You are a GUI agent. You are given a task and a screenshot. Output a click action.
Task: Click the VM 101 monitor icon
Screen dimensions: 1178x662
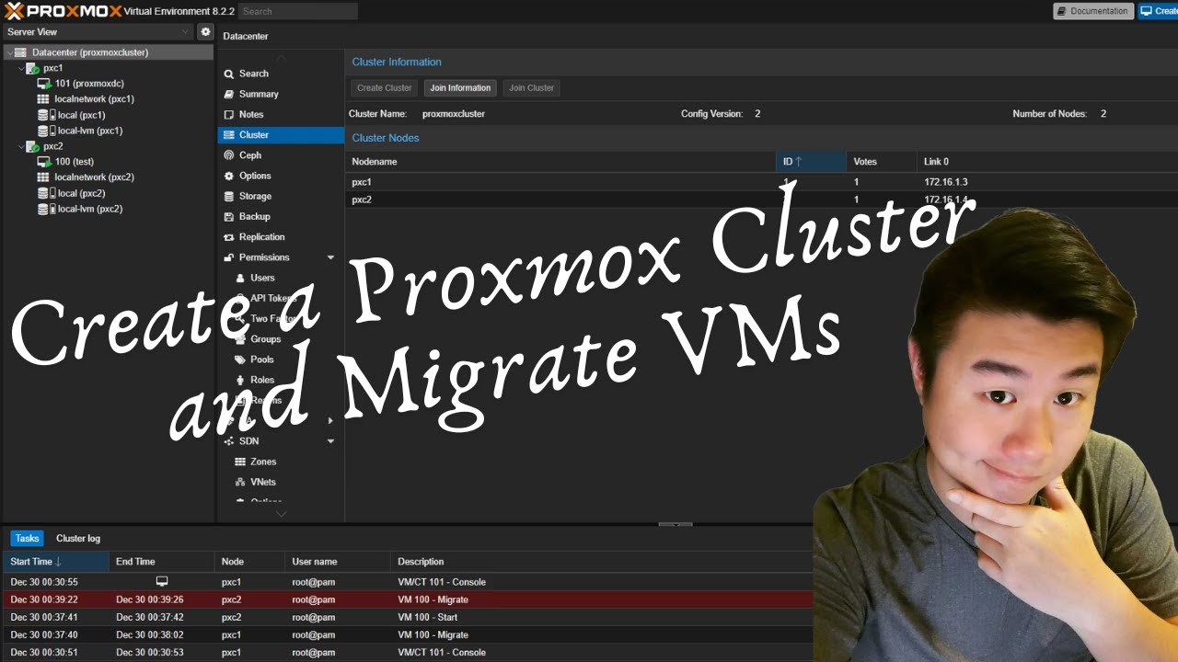[43, 84]
